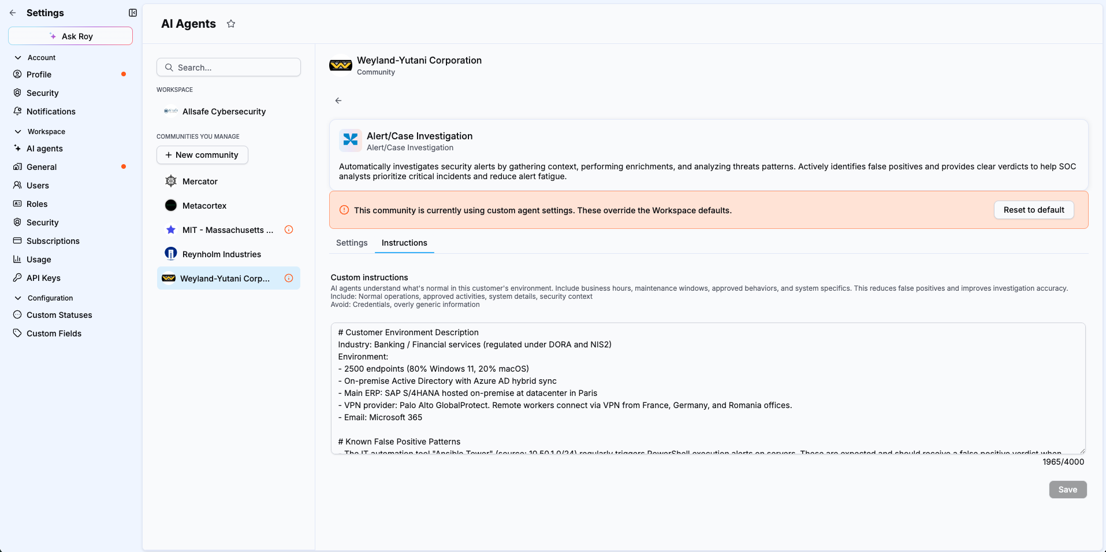Open Subscriptions page
Viewport: 1106px width, 552px height.
coord(53,241)
